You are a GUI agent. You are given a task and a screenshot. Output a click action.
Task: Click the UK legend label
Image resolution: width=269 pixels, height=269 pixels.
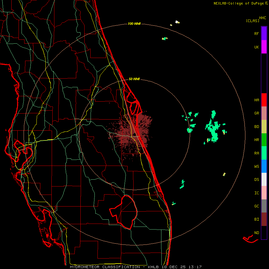(x=257, y=47)
